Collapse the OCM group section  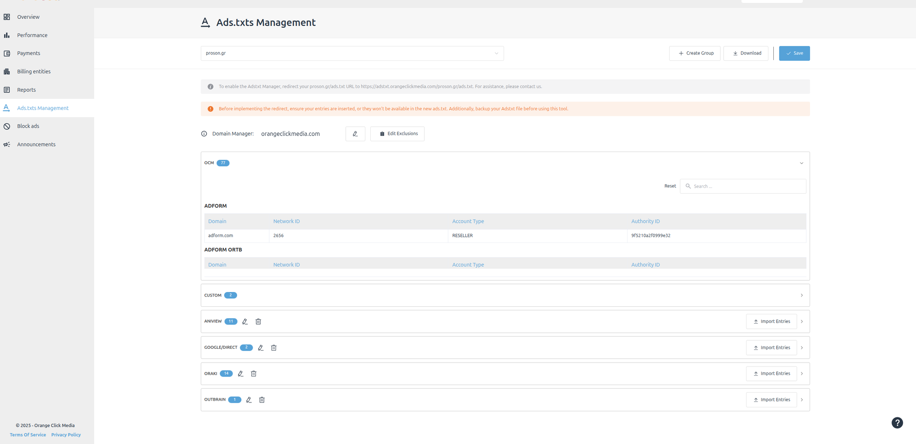[x=801, y=163]
